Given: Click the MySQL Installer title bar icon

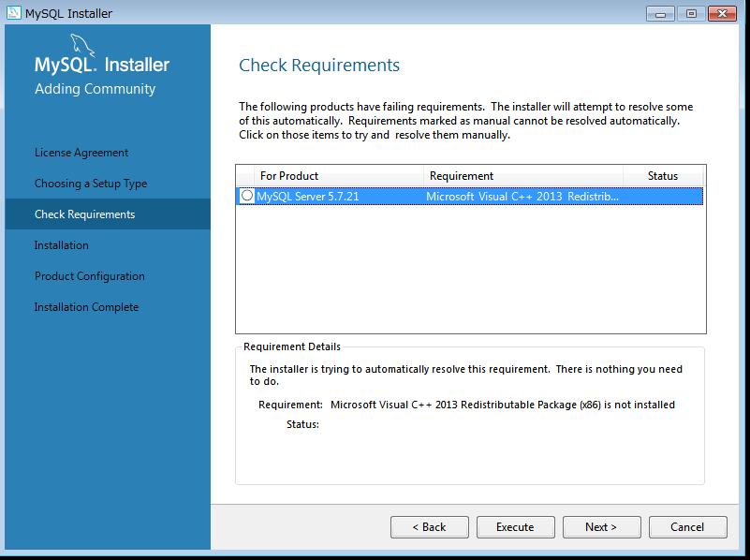Looking at the screenshot, I should [x=13, y=13].
